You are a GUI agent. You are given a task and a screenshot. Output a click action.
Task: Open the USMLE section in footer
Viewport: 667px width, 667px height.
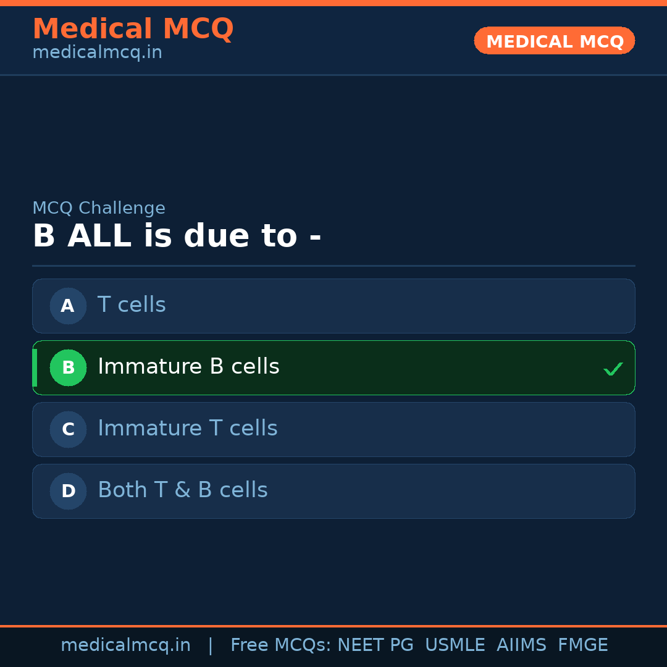455,645
